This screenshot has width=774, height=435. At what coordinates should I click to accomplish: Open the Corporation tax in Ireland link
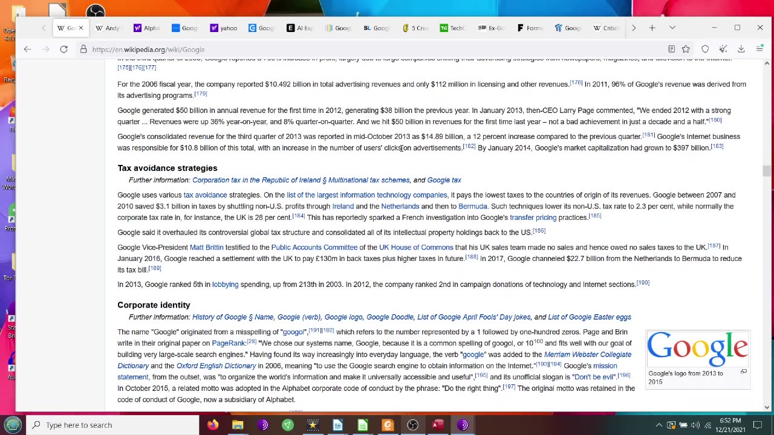tap(301, 180)
